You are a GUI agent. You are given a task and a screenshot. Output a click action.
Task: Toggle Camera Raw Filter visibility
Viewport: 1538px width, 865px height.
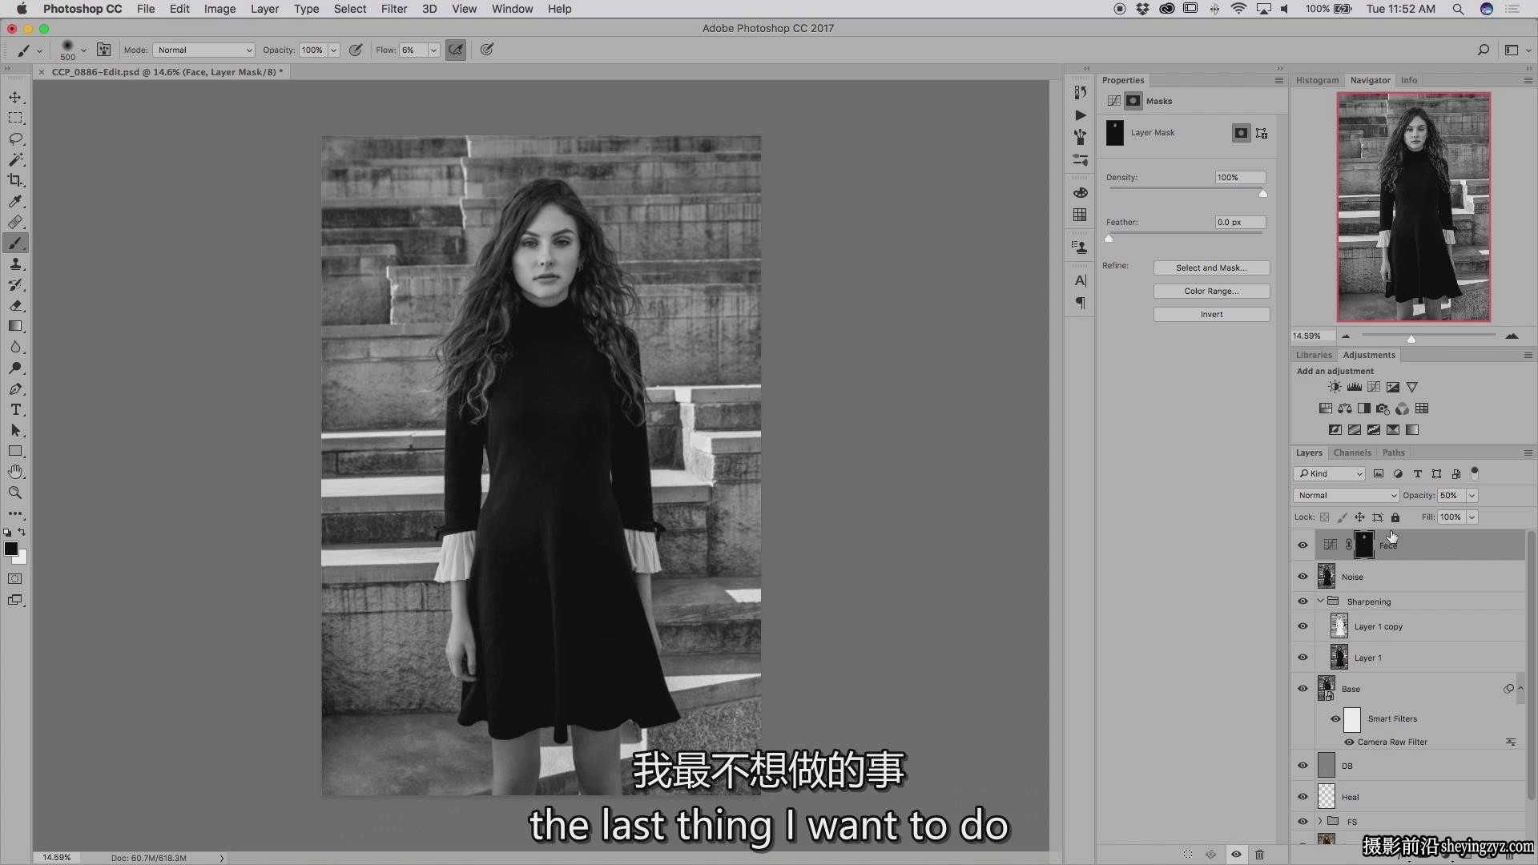[1349, 742]
